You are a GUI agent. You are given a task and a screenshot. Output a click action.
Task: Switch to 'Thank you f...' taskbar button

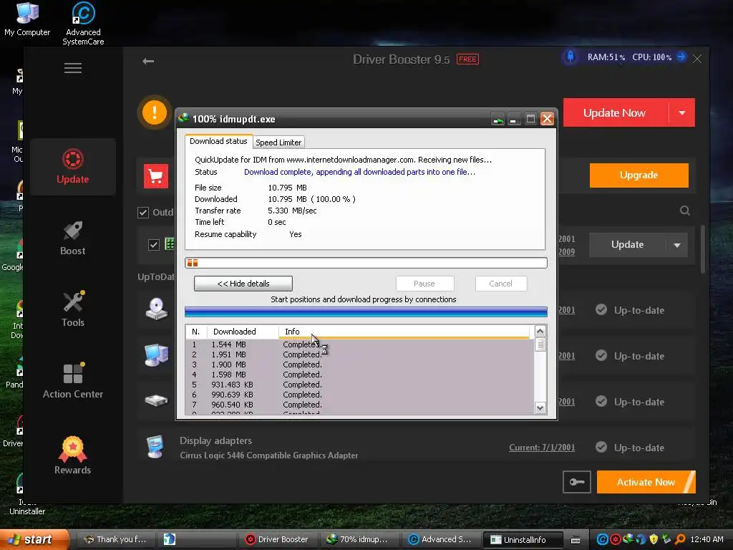pyautogui.click(x=115, y=540)
